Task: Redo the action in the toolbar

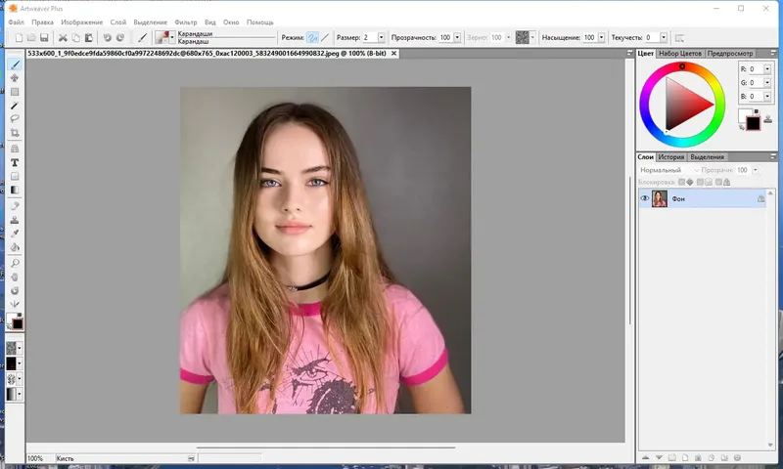Action: (x=120, y=38)
